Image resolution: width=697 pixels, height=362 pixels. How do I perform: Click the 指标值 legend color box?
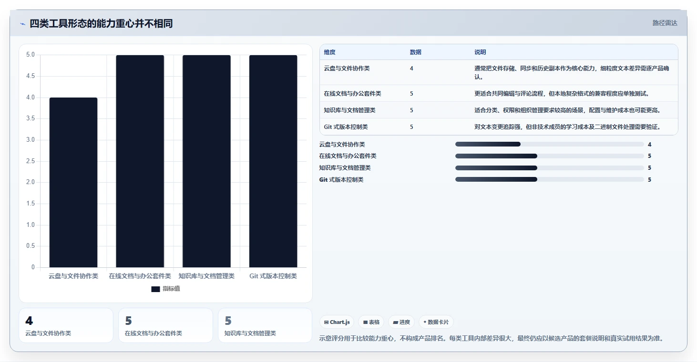pos(155,289)
